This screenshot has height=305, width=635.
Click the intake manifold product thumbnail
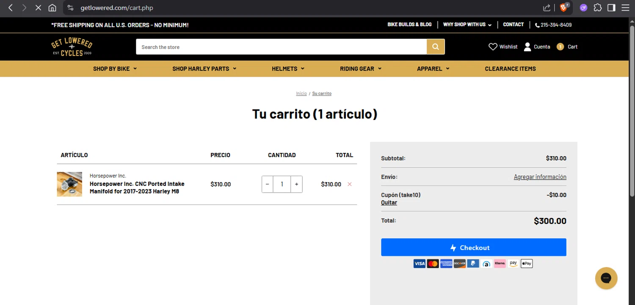click(x=69, y=184)
